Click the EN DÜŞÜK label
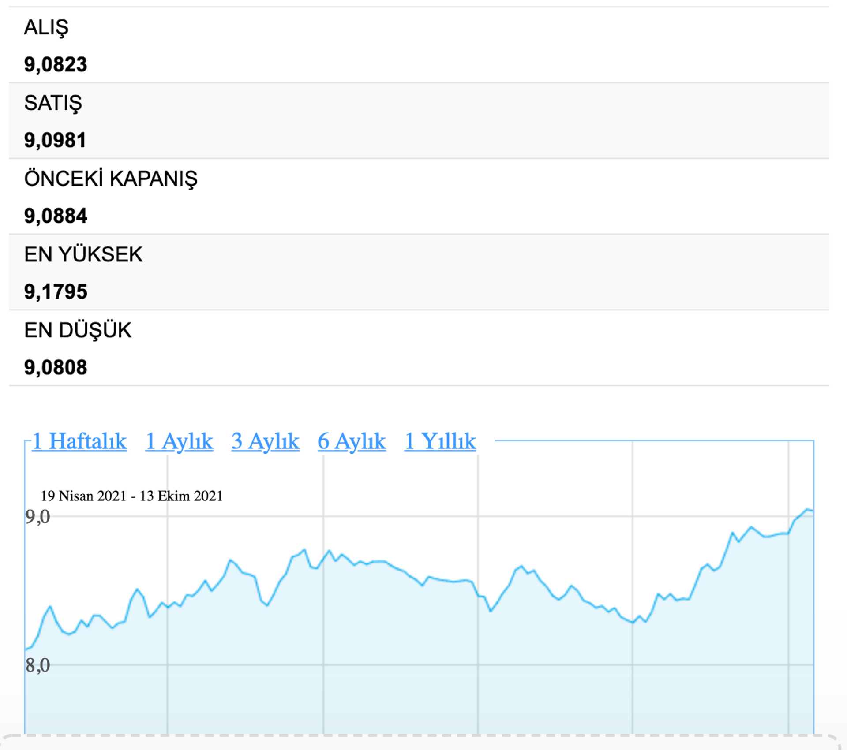The height and width of the screenshot is (750, 847). pos(78,330)
